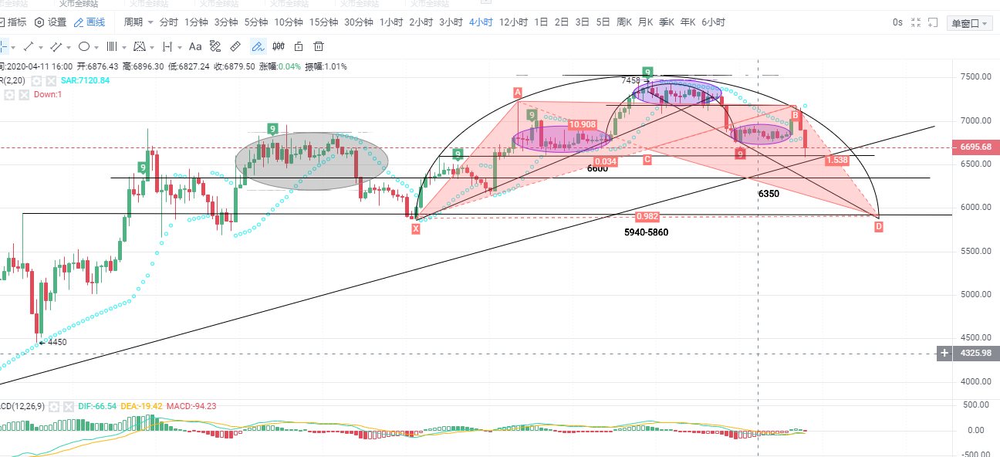Click the DEA:-19.42 value text
The width and height of the screenshot is (1000, 457).
pyautogui.click(x=141, y=406)
